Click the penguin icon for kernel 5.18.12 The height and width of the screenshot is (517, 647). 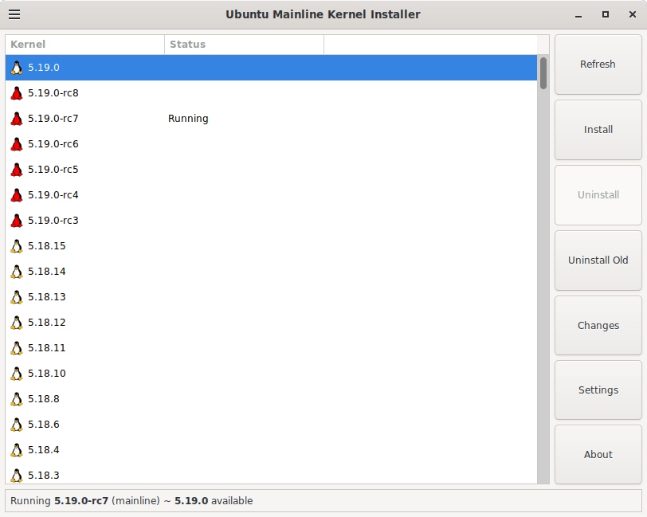click(17, 323)
